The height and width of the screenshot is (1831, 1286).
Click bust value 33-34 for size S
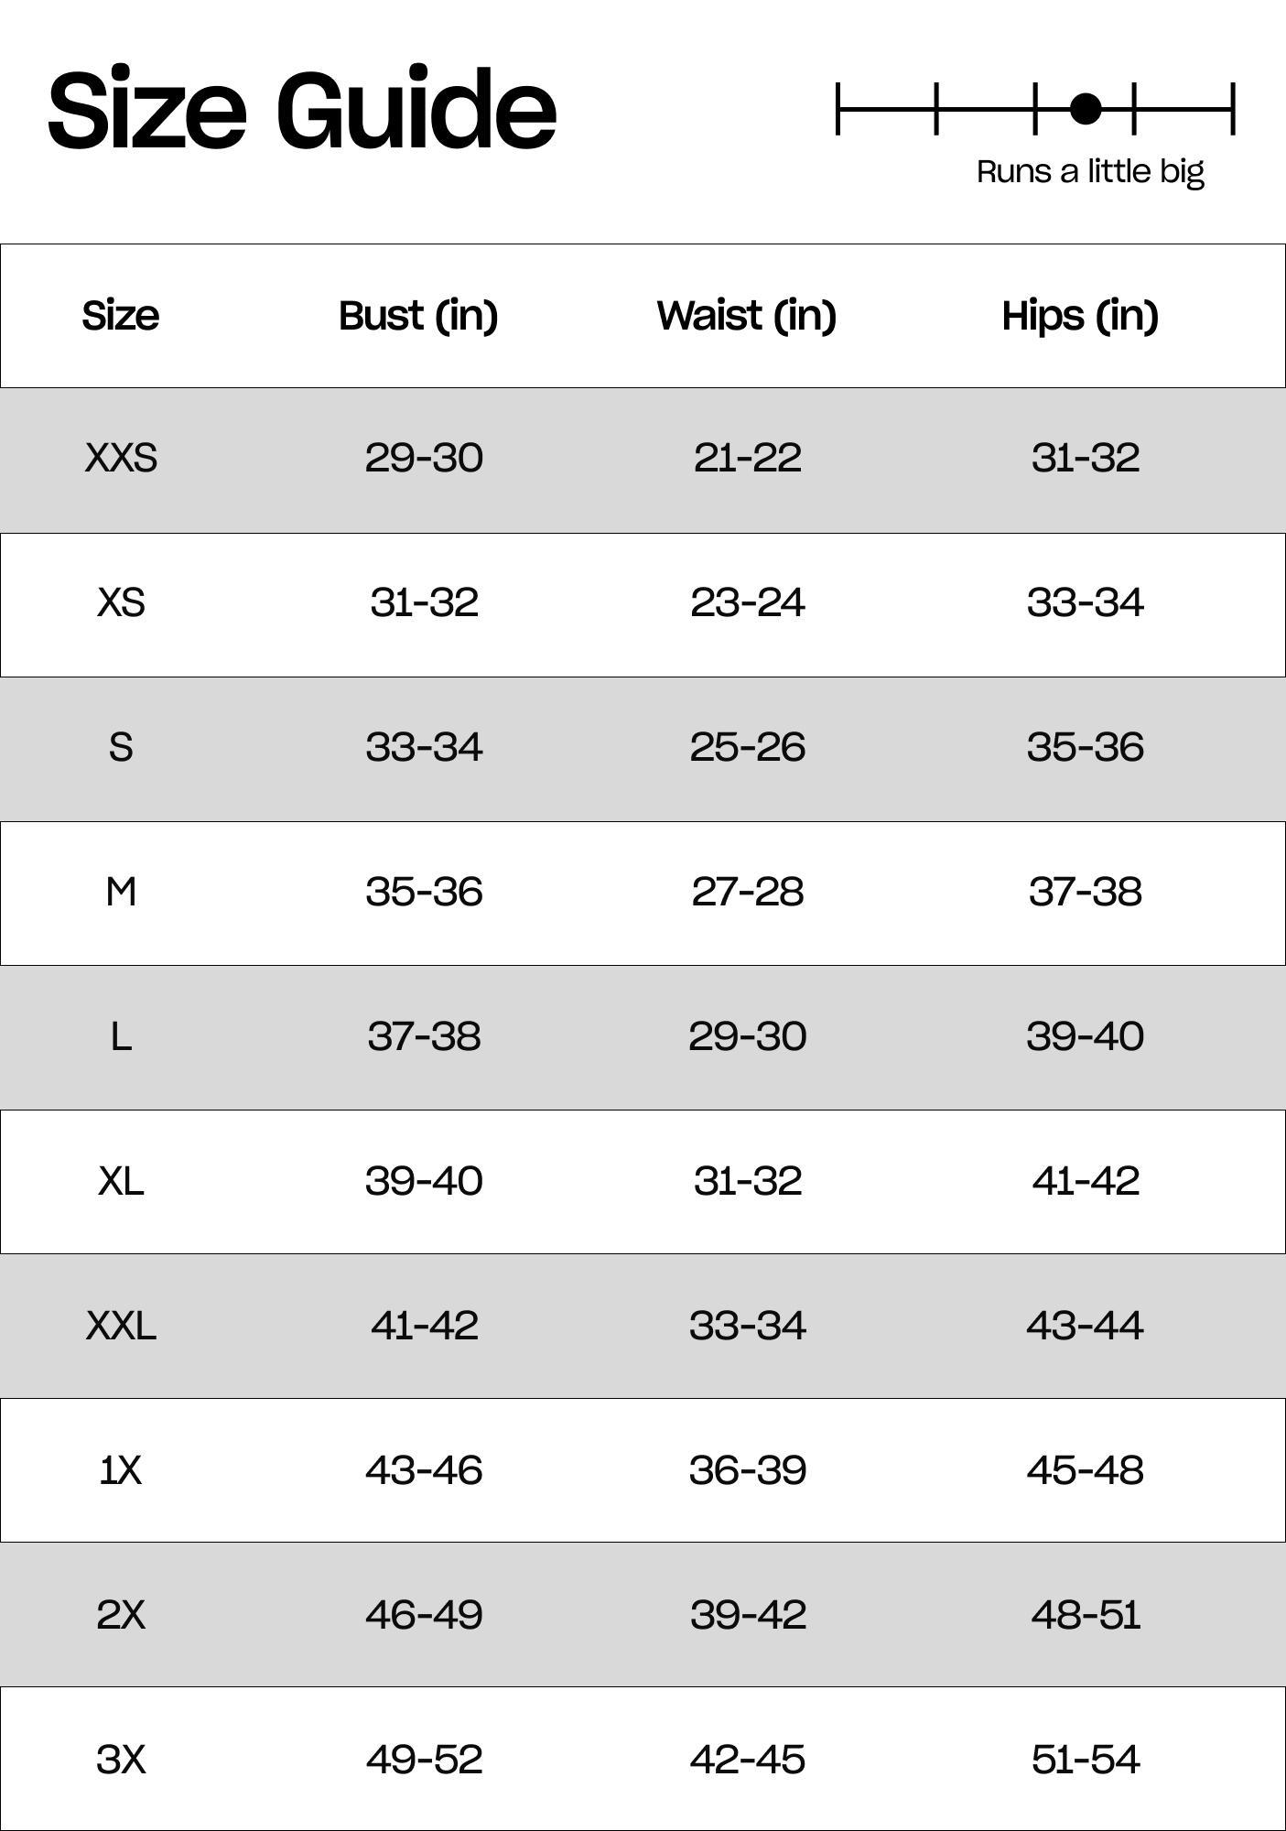[424, 747]
